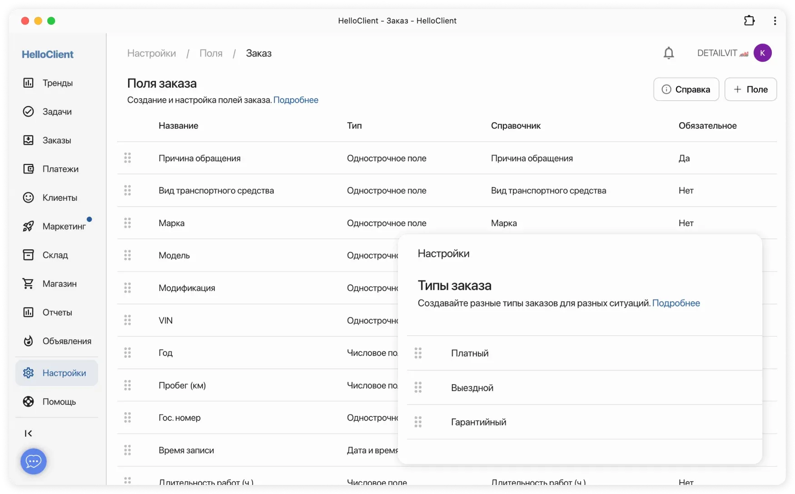The width and height of the screenshot is (795, 494).
Task: Select the Магазин shopping cart icon
Action: (28, 283)
